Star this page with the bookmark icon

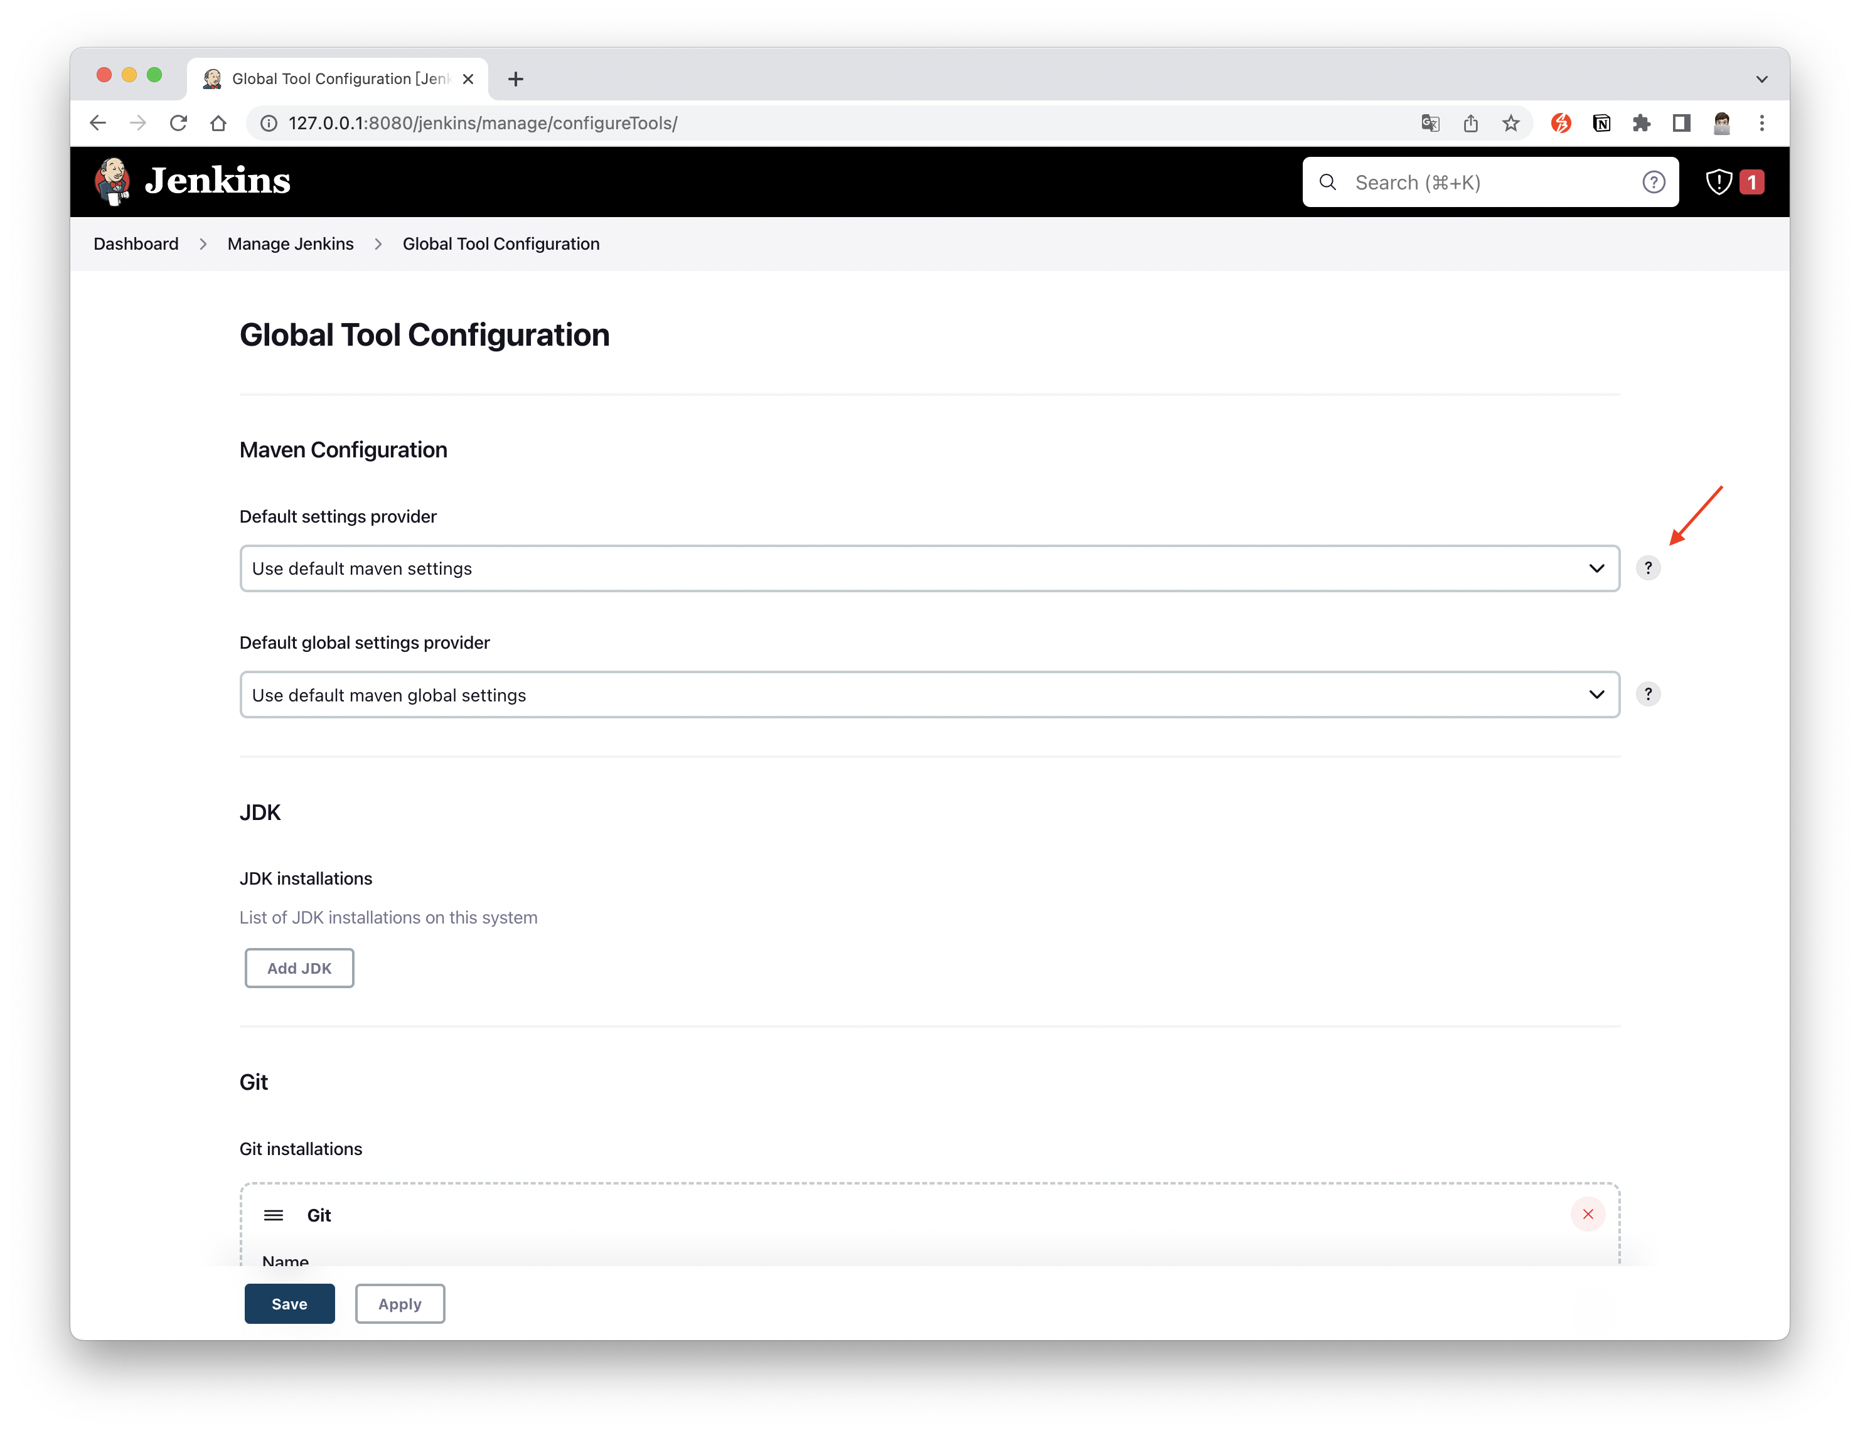[1511, 122]
